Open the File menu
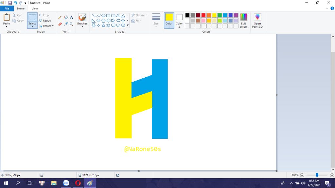The width and height of the screenshot is (335, 188). point(7,8)
